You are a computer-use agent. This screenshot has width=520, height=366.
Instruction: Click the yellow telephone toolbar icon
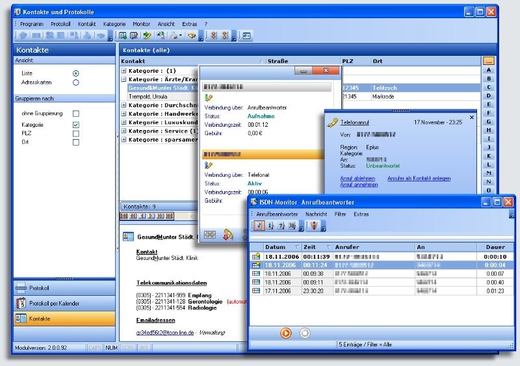tap(191, 36)
